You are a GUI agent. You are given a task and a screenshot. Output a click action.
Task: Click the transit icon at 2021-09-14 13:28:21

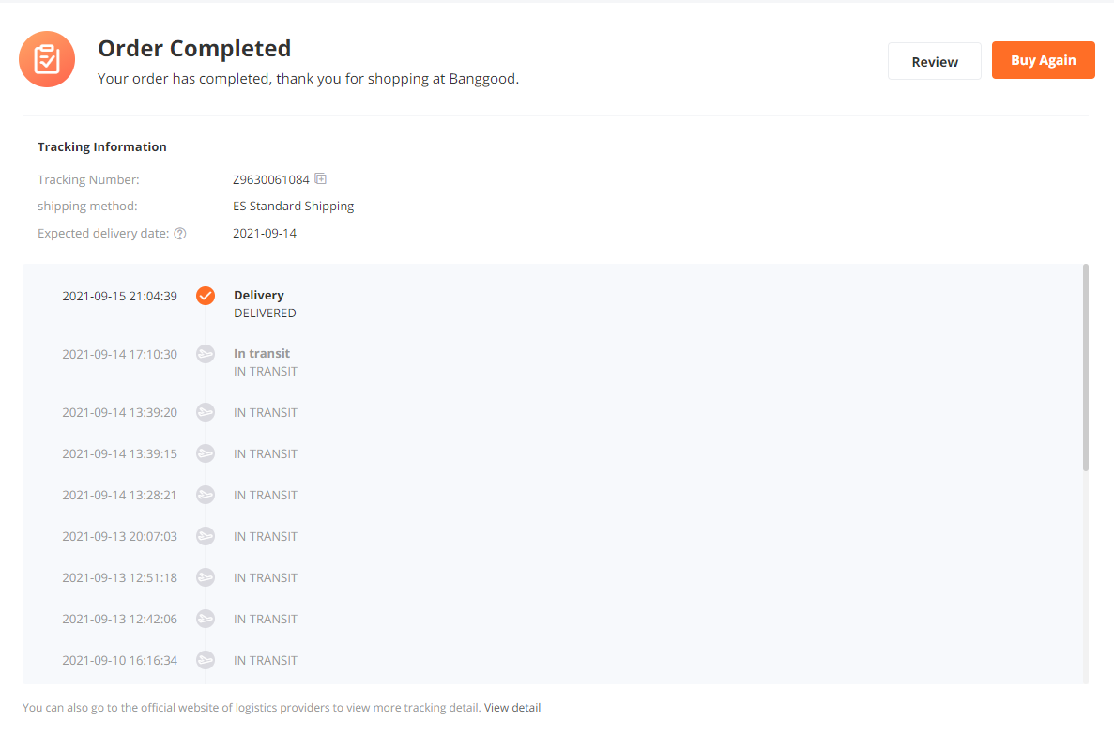coord(206,495)
